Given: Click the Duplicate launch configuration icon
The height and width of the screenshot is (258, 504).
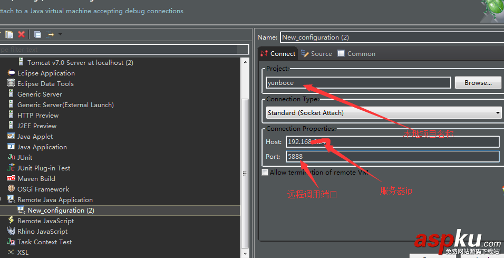Looking at the screenshot, I should 9,34.
